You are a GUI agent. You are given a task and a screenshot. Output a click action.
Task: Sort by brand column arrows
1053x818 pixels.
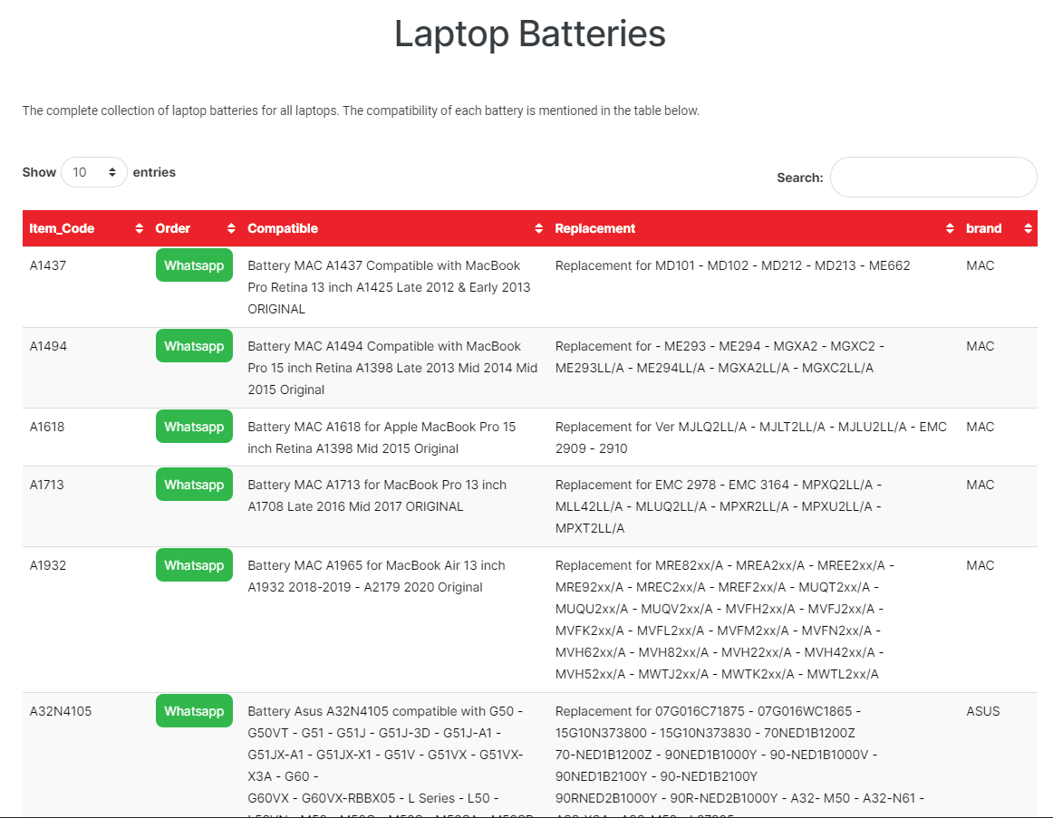click(1029, 228)
